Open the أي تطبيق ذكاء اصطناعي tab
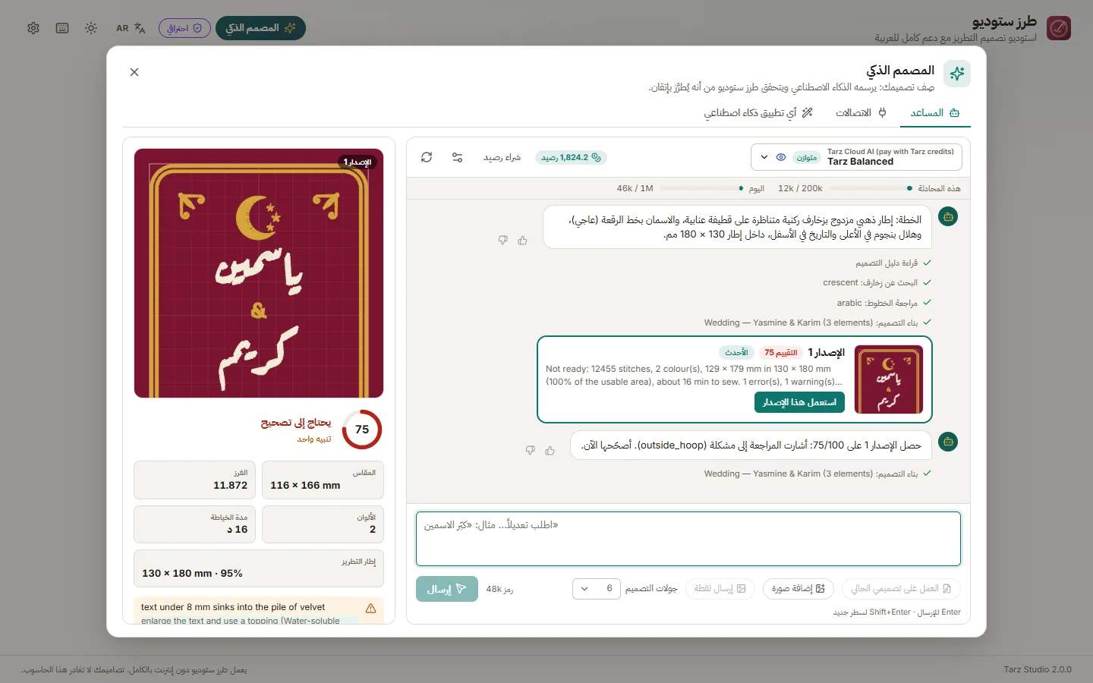This screenshot has height=683, width=1093. point(758,113)
